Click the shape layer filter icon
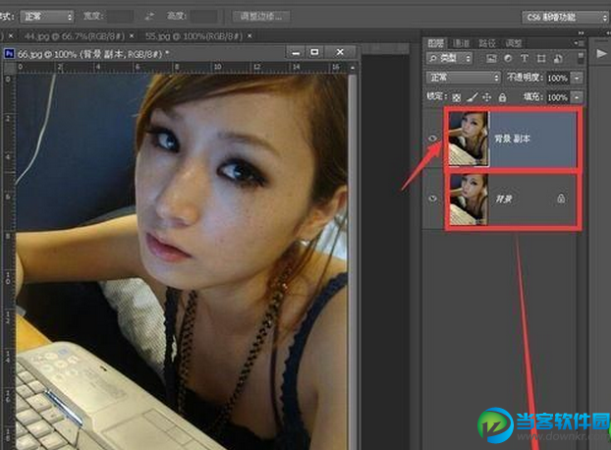This screenshot has height=450, width=611. click(541, 60)
